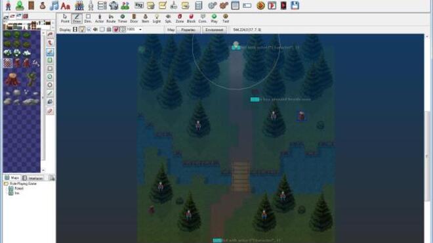This screenshot has height=243, width=433.
Task: Open the brown door icon in top toolbar
Action: [x=31, y=5]
